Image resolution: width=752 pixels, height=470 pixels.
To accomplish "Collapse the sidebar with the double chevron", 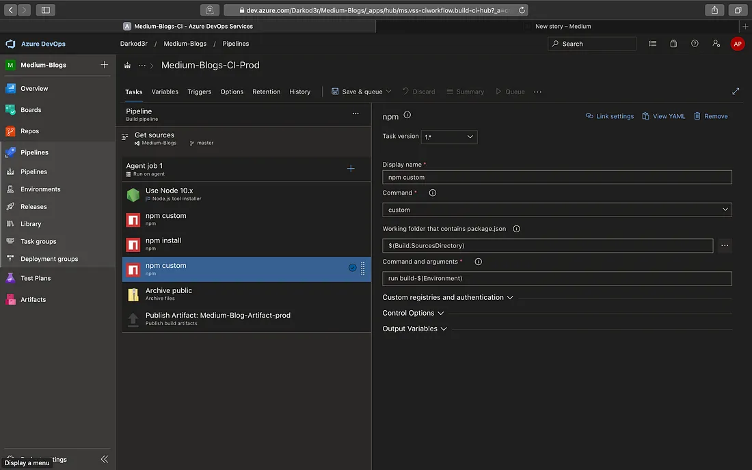I will [x=105, y=459].
